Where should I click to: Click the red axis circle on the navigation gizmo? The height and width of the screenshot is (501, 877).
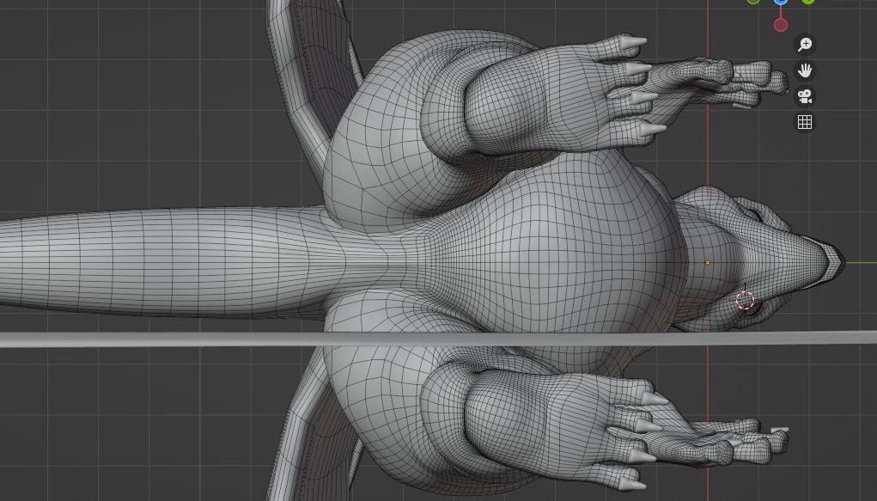[781, 25]
